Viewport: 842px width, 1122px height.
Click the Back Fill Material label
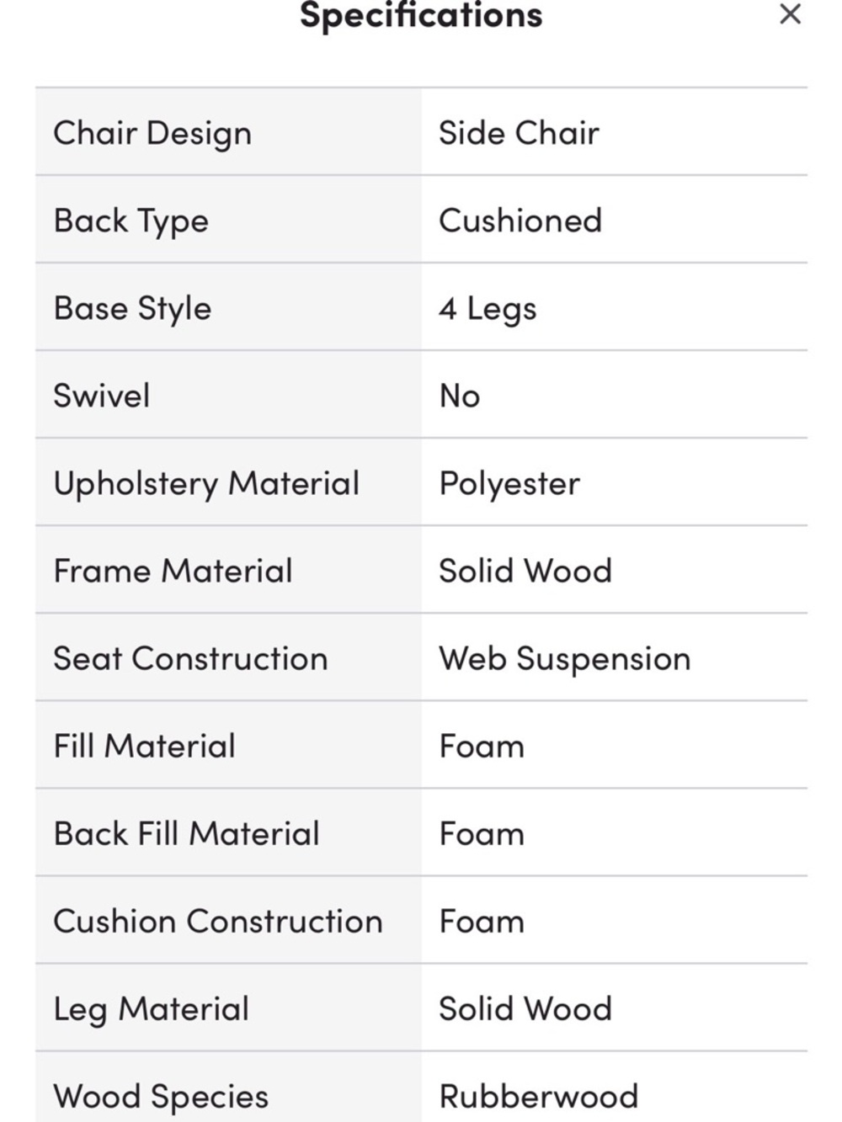click(186, 833)
